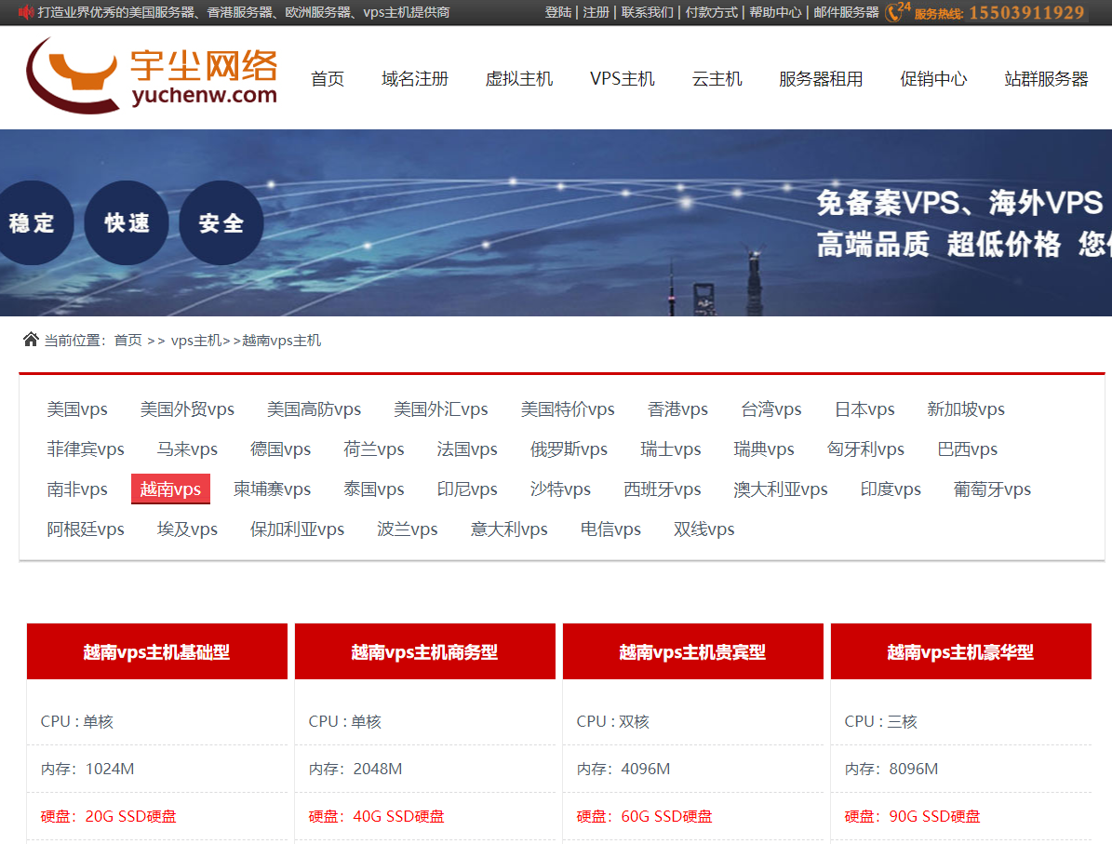Screen dimensions: 1112x844
Task: Click the 宇尘网络 yuchenw.com logo
Action: coord(153,76)
